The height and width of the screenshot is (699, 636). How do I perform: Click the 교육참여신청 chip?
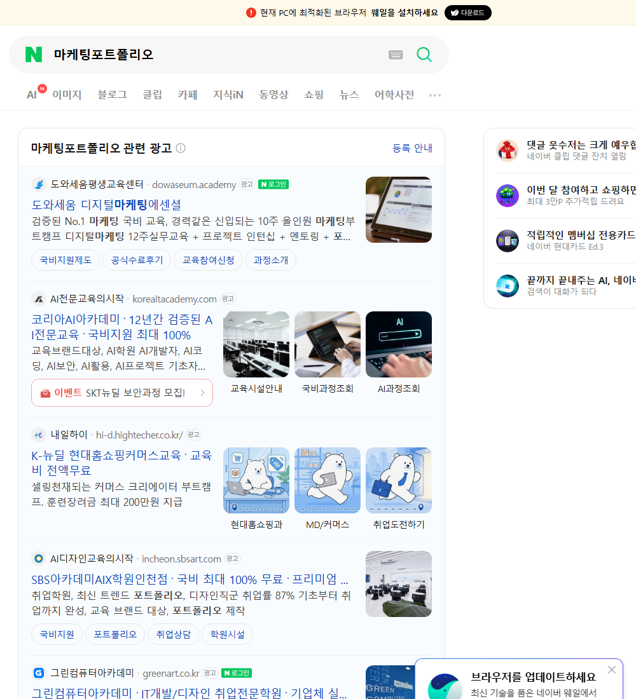click(209, 260)
